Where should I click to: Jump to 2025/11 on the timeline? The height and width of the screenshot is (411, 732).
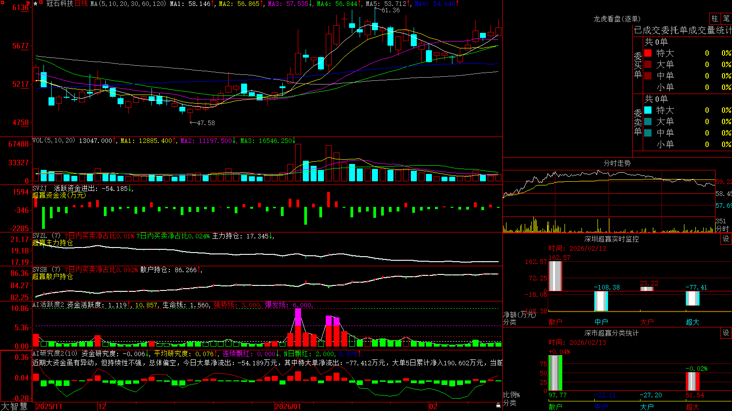pyautogui.click(x=49, y=406)
